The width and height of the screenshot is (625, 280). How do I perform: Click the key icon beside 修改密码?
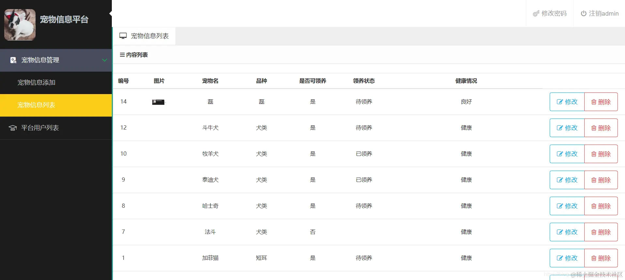pyautogui.click(x=536, y=14)
